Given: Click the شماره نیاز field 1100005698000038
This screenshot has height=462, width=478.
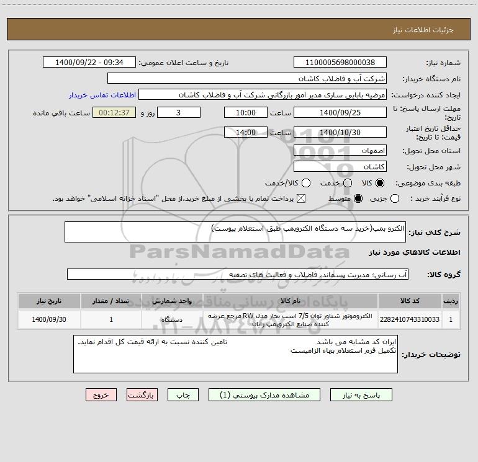Looking at the screenshot, I should point(340,63).
